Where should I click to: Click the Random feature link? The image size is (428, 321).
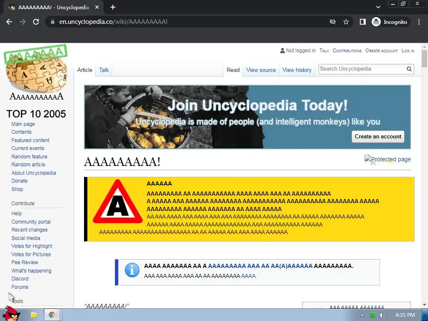[x=29, y=157]
